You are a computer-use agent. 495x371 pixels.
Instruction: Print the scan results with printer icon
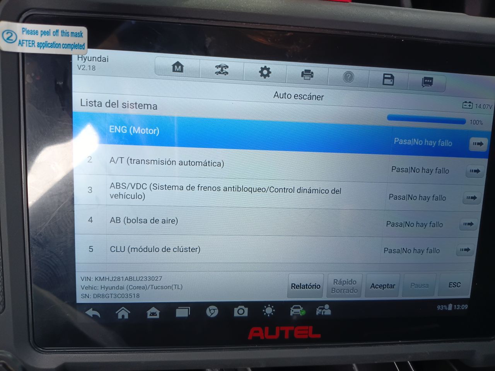tap(307, 74)
